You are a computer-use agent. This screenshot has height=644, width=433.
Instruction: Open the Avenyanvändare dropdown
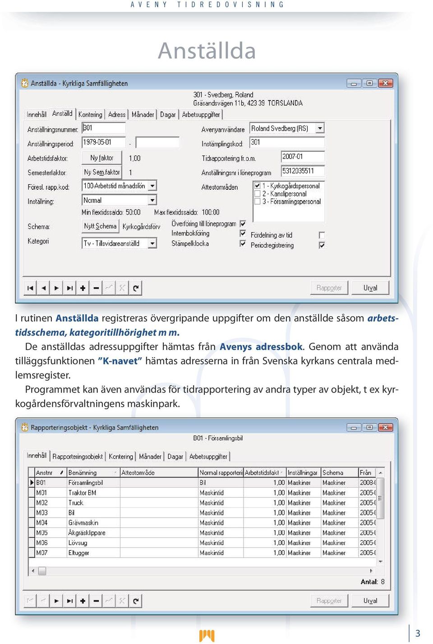pos(320,128)
